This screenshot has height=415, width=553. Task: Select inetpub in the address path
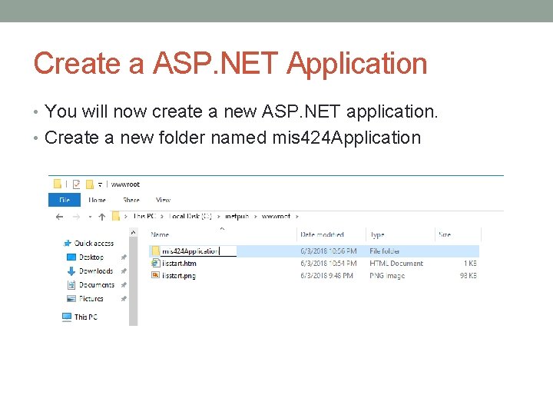[x=237, y=216]
